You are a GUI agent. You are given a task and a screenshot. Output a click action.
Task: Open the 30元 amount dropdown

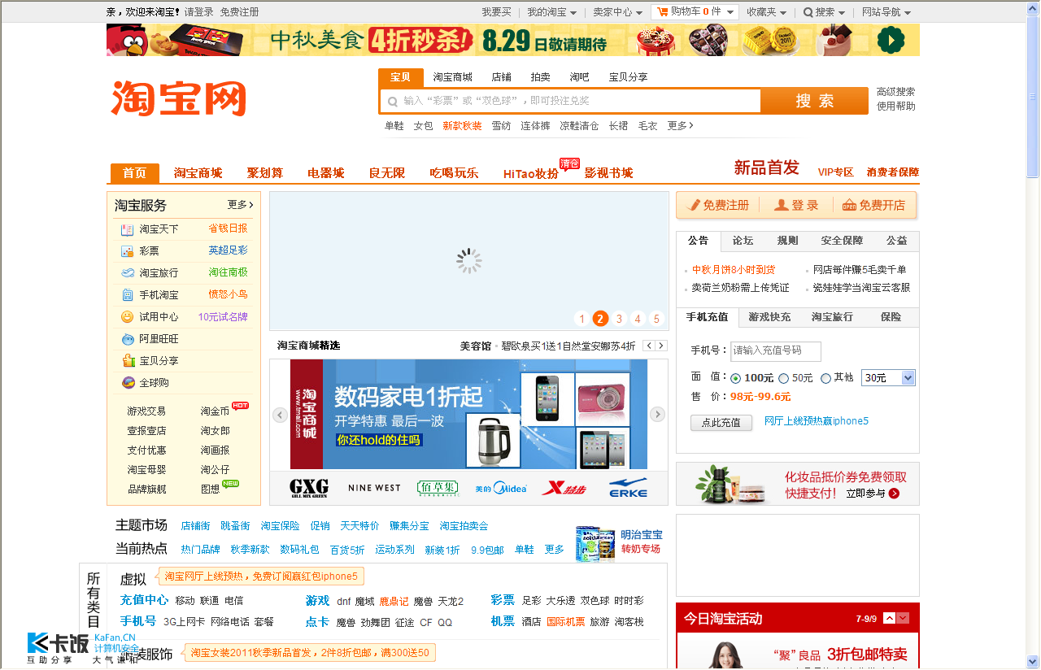(888, 378)
